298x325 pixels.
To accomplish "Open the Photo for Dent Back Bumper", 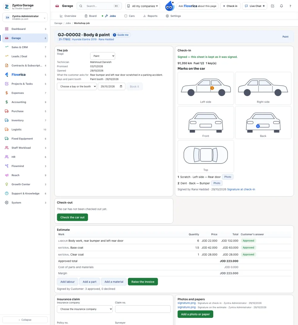I will pos(217,183).
